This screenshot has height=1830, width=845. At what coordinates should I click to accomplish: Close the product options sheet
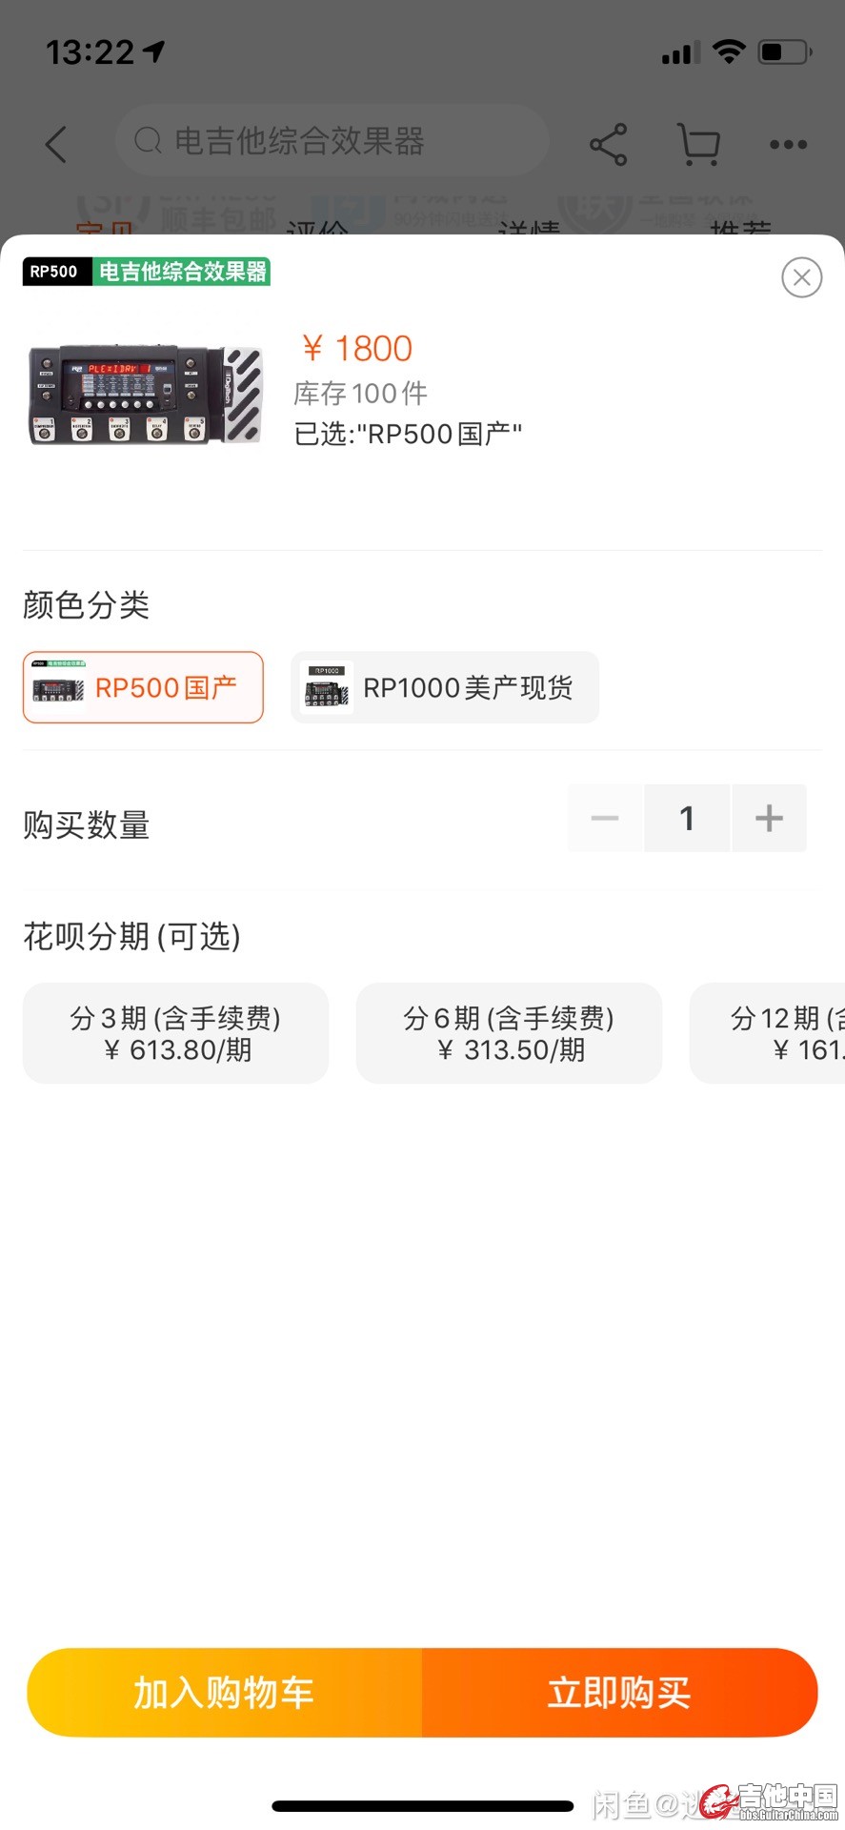point(801,277)
